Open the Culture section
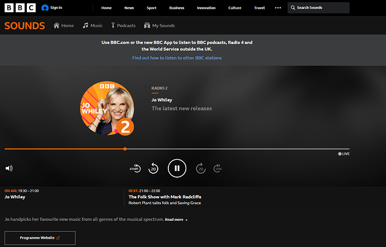The image size is (386, 247). pyautogui.click(x=234, y=8)
